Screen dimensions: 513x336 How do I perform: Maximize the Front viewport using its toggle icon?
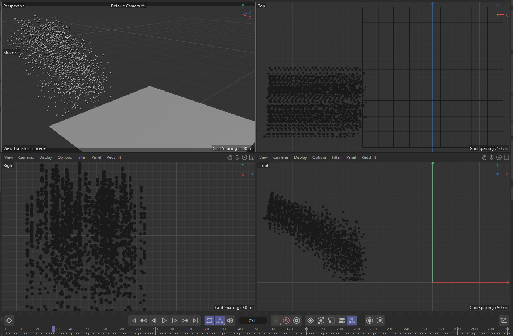click(x=506, y=157)
